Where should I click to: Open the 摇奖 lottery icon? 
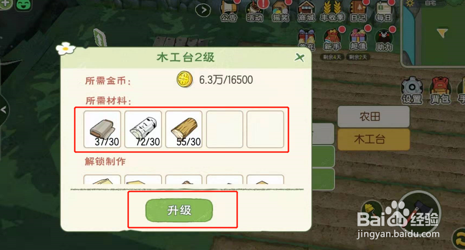pyautogui.click(x=280, y=11)
